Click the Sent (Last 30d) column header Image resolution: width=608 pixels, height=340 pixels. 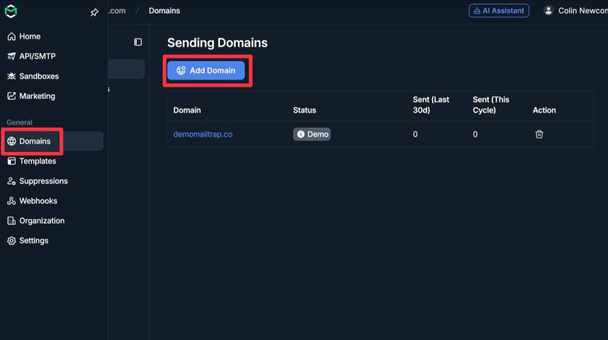pyautogui.click(x=431, y=104)
